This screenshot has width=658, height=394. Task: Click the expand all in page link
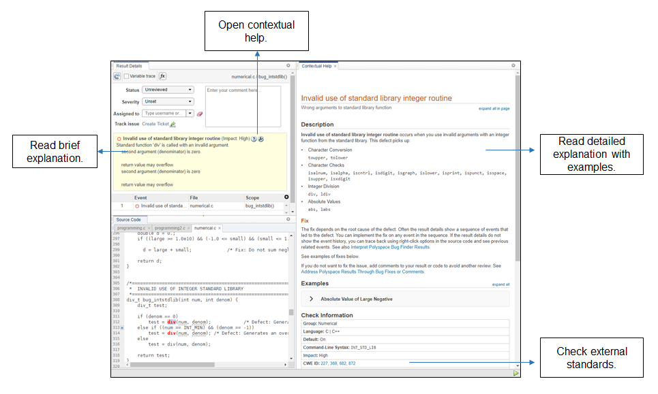494,109
